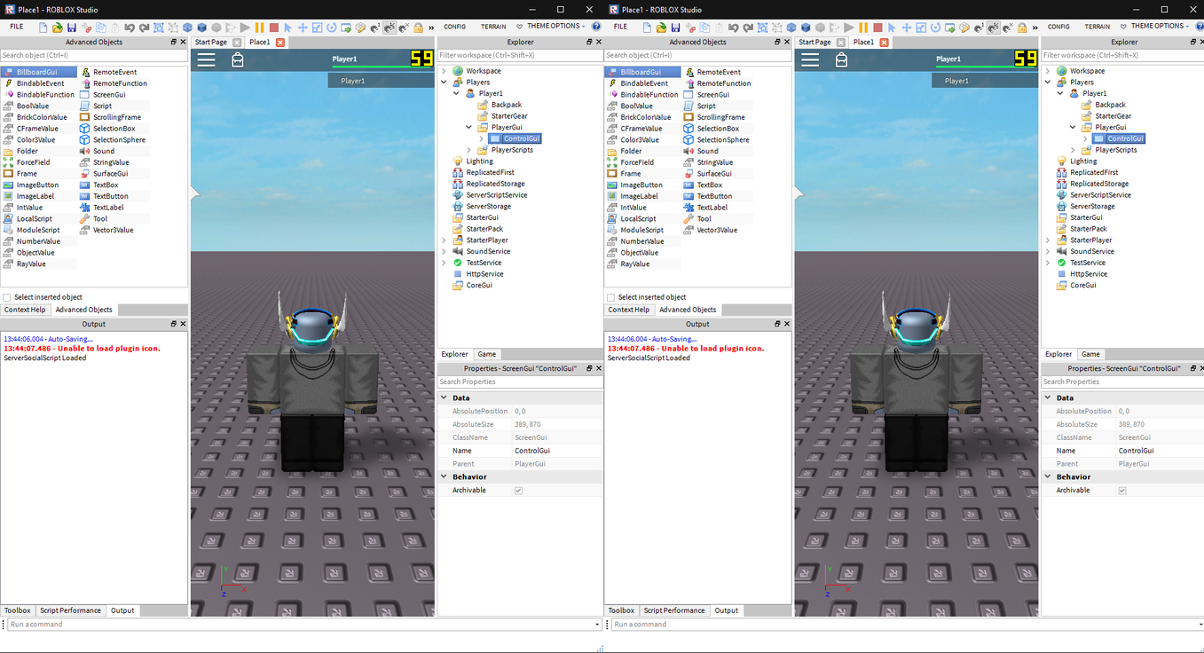The height and width of the screenshot is (653, 1204).
Task: Open the Toolbox panel at bottom left
Action: 17,610
